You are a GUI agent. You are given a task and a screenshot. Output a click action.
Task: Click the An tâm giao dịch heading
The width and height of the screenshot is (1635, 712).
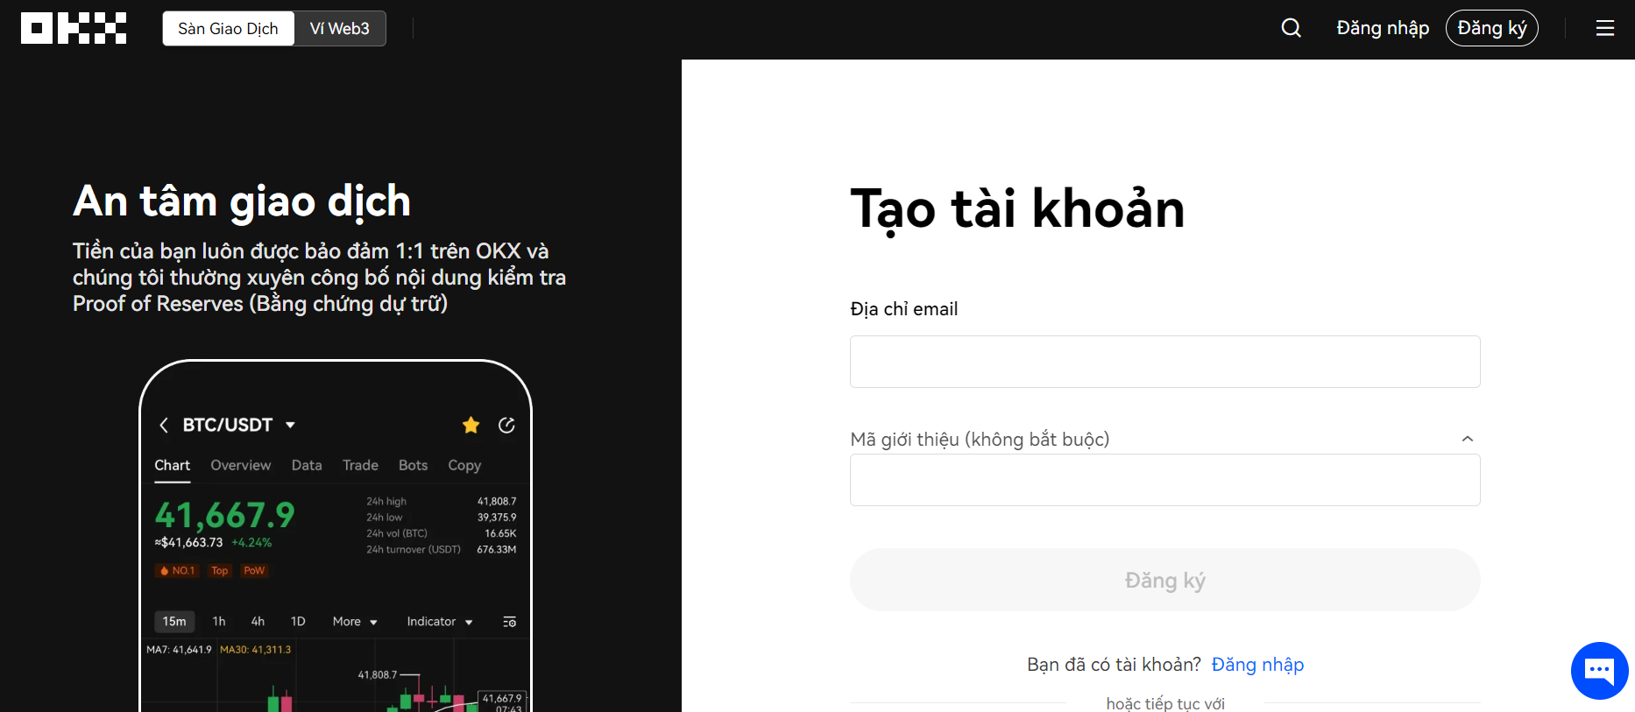point(242,202)
